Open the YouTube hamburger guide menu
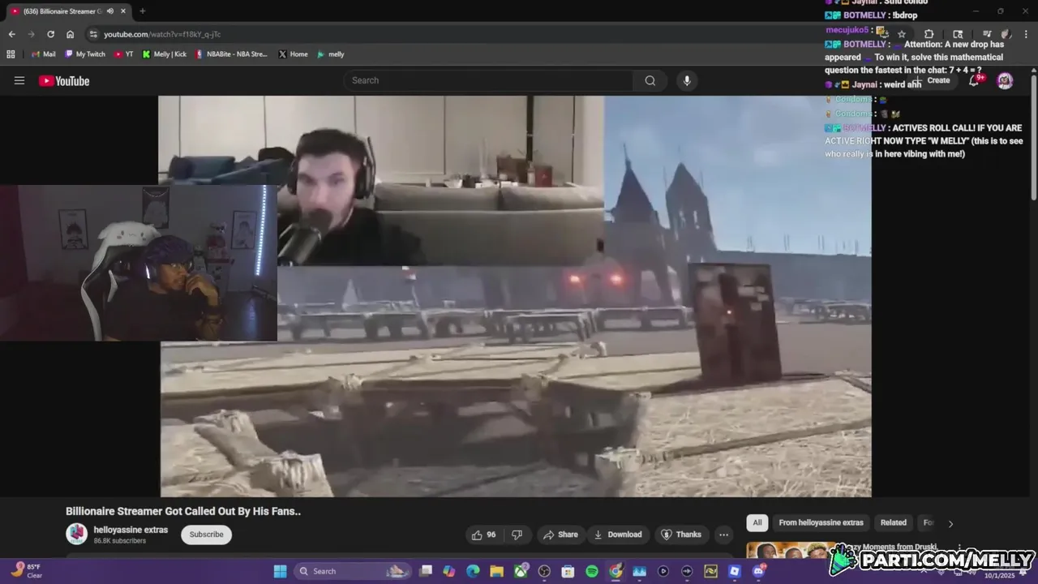1038x584 pixels. (19, 80)
